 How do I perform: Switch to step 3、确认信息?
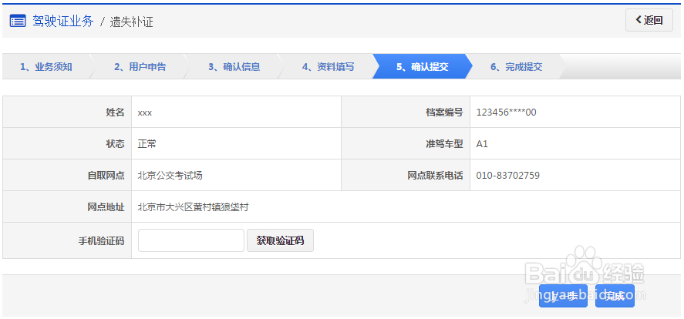click(x=234, y=67)
